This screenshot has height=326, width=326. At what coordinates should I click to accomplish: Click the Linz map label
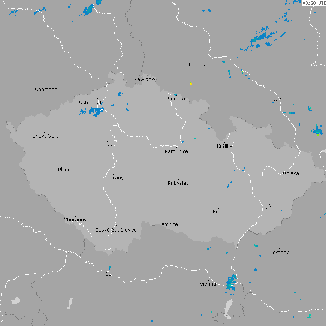pos(106,277)
